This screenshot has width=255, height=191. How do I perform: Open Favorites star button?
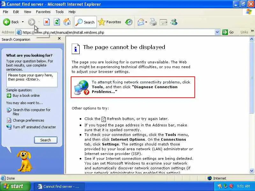pyautogui.click(x=110, y=22)
